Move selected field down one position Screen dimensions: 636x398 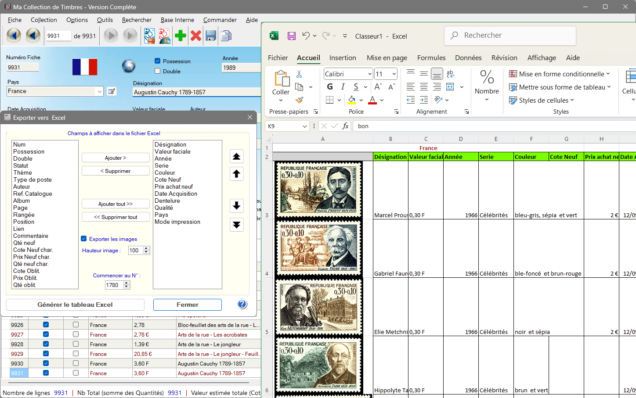tap(236, 205)
